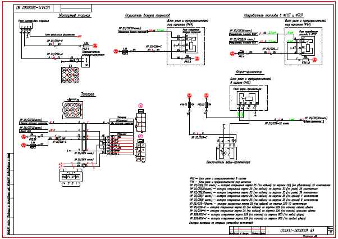Click the boxed 'Осушитель воздуха тормозов' connector label
The height and width of the screenshot is (239, 338).
pos(133,31)
